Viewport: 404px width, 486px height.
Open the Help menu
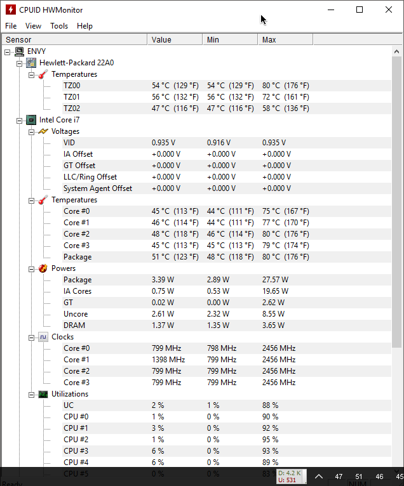(x=84, y=26)
